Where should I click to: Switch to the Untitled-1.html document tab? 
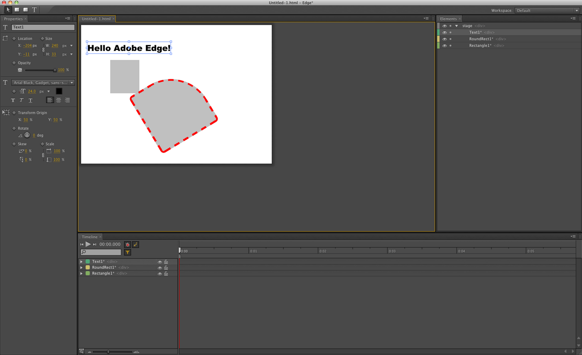[96, 19]
